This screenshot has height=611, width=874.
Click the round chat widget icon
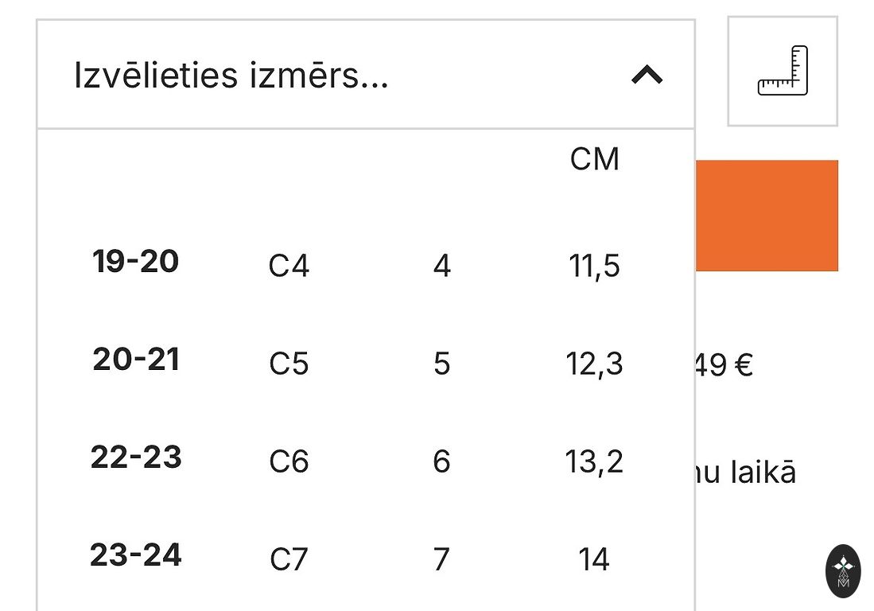843,570
